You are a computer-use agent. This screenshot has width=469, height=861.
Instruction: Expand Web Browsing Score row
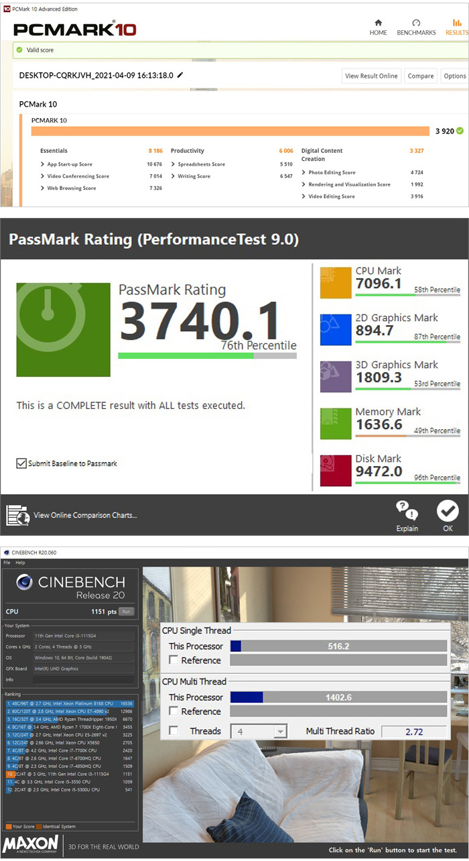click(x=43, y=188)
